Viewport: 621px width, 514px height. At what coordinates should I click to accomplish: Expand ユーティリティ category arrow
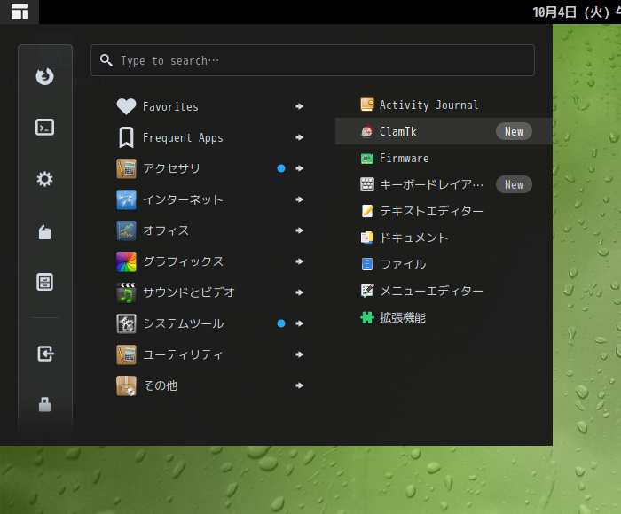click(300, 354)
